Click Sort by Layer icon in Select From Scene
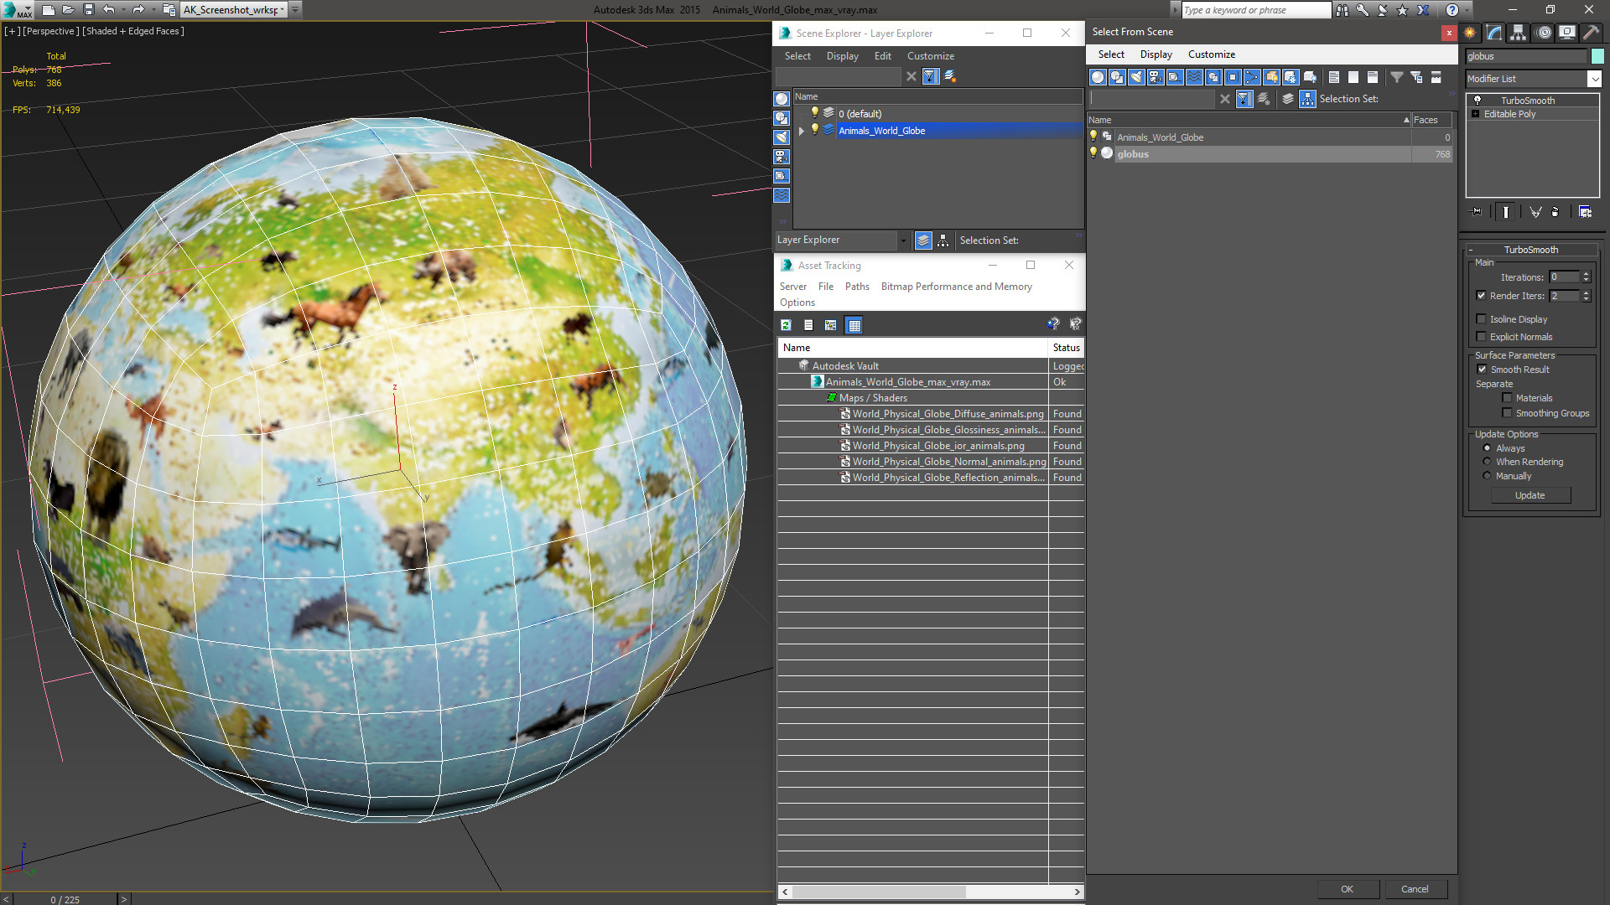This screenshot has width=1610, height=905. coord(1288,99)
